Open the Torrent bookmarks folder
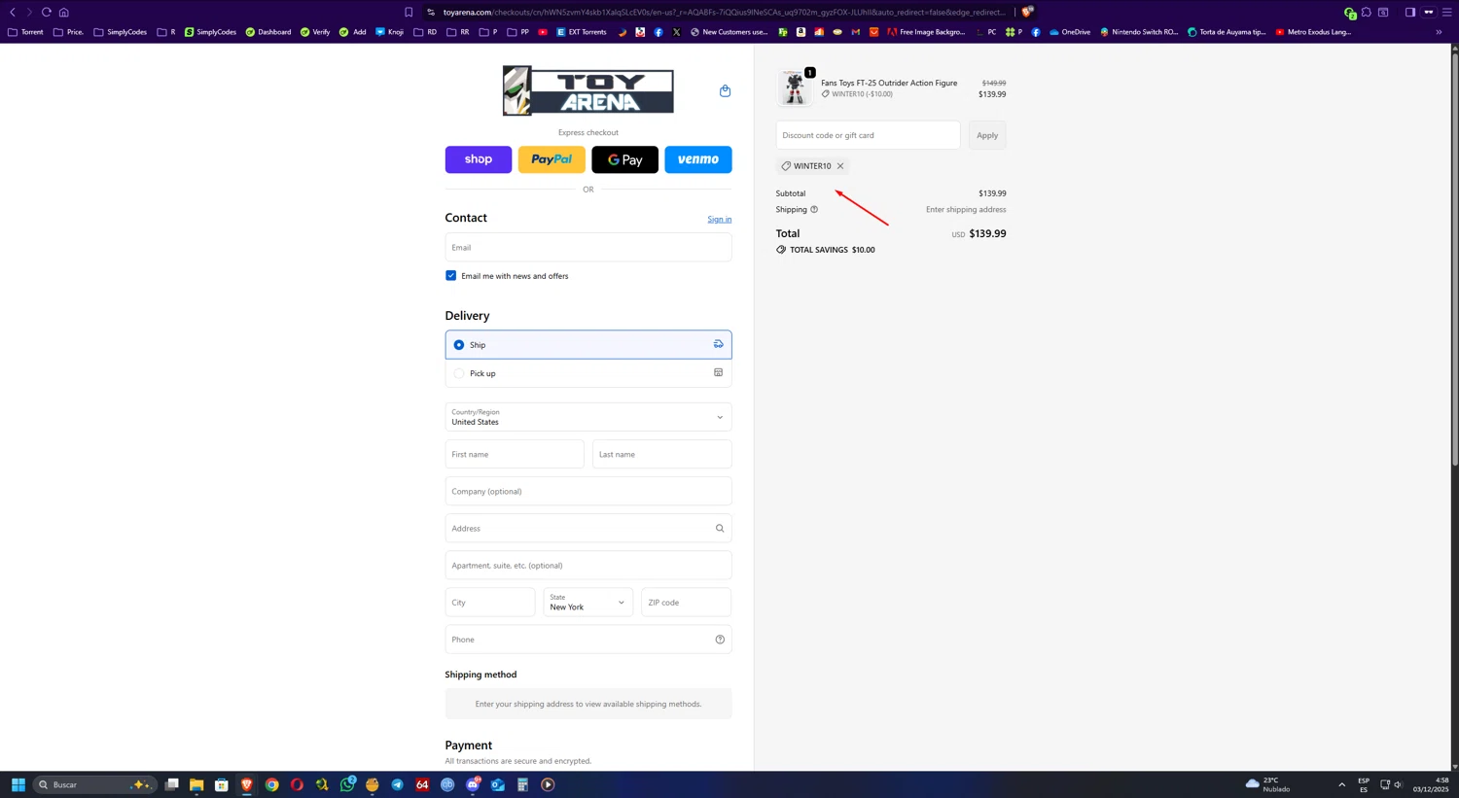Screen dimensions: 1459x798 point(25,32)
